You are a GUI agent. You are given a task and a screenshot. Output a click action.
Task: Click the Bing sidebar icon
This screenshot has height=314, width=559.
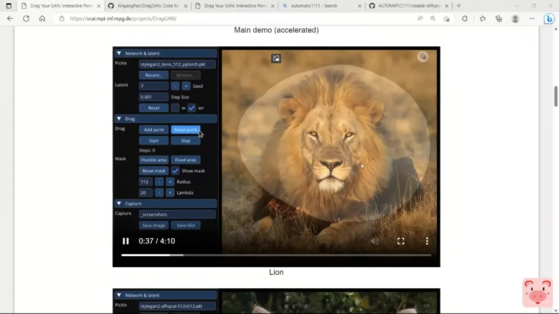[549, 19]
